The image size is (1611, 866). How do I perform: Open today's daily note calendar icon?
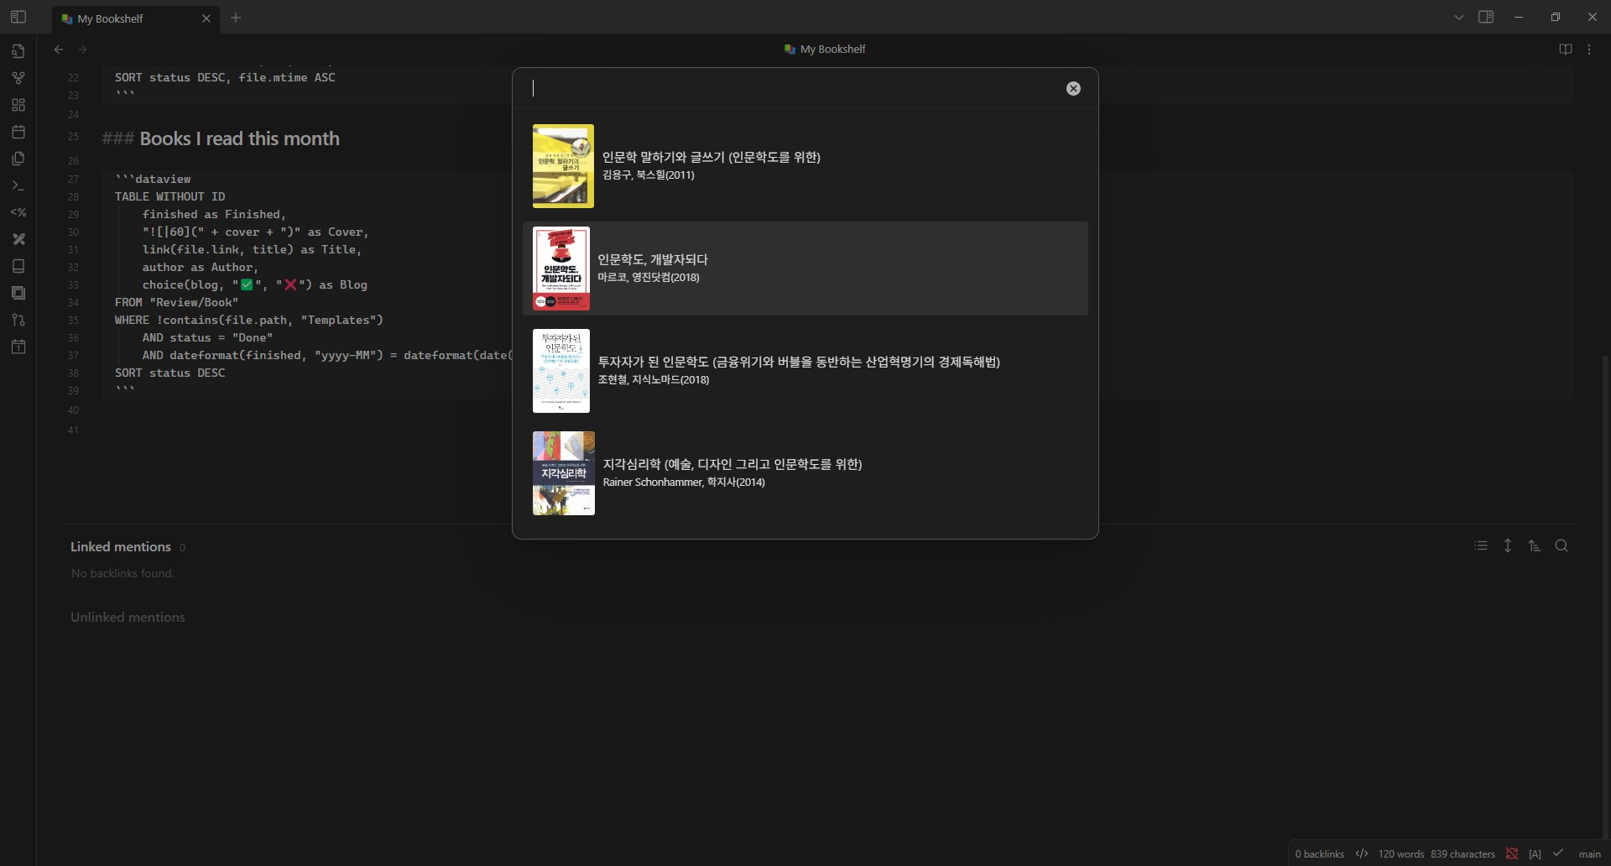[x=18, y=132]
